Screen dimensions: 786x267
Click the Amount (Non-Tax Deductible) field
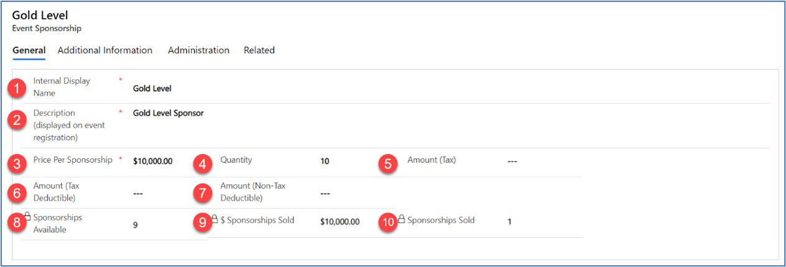tap(325, 193)
